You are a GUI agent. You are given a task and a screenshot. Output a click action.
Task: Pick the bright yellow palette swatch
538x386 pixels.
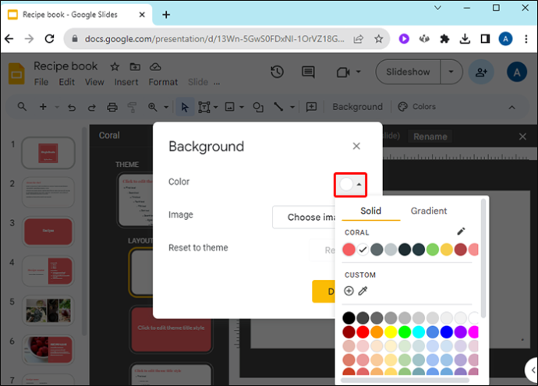tap(391, 332)
